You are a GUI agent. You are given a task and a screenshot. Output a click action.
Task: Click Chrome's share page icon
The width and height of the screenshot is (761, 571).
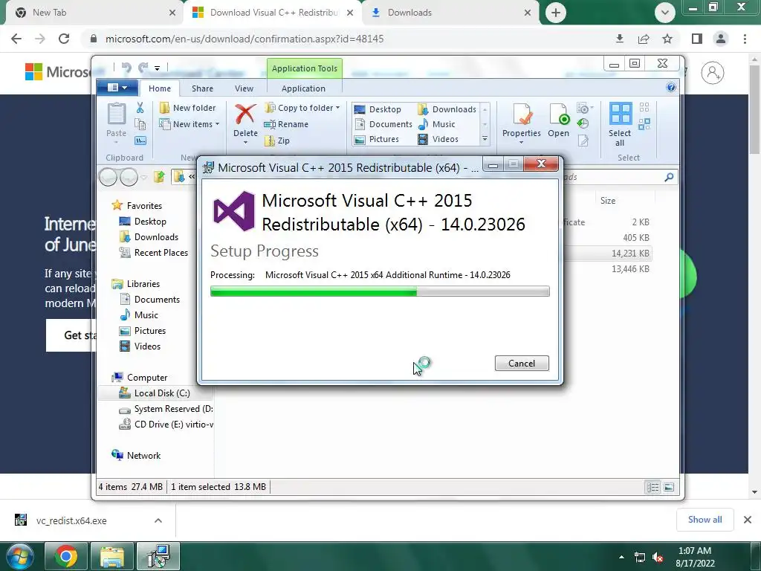point(644,39)
